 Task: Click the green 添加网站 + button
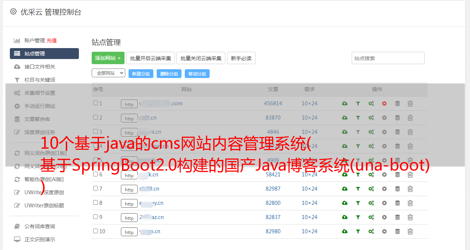click(x=108, y=58)
